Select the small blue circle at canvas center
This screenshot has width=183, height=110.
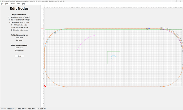114,58
